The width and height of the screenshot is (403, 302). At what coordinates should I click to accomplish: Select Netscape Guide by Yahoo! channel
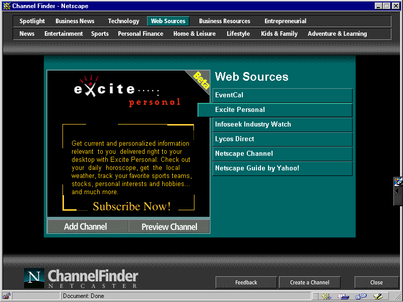283,168
